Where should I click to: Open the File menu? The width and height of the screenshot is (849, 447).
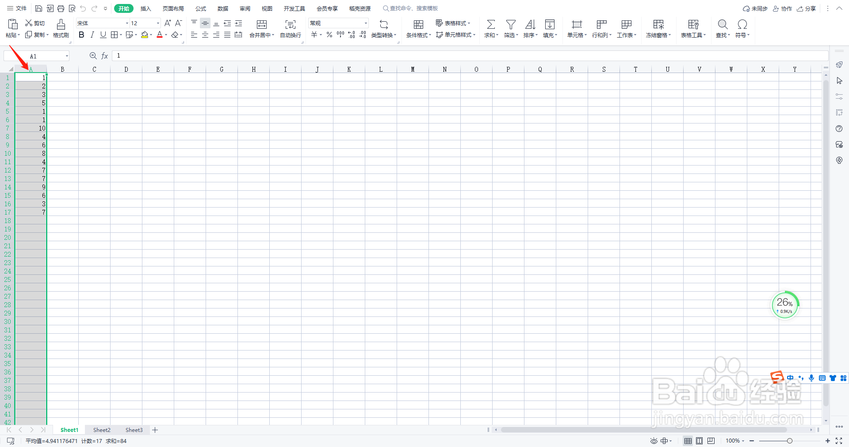point(17,8)
